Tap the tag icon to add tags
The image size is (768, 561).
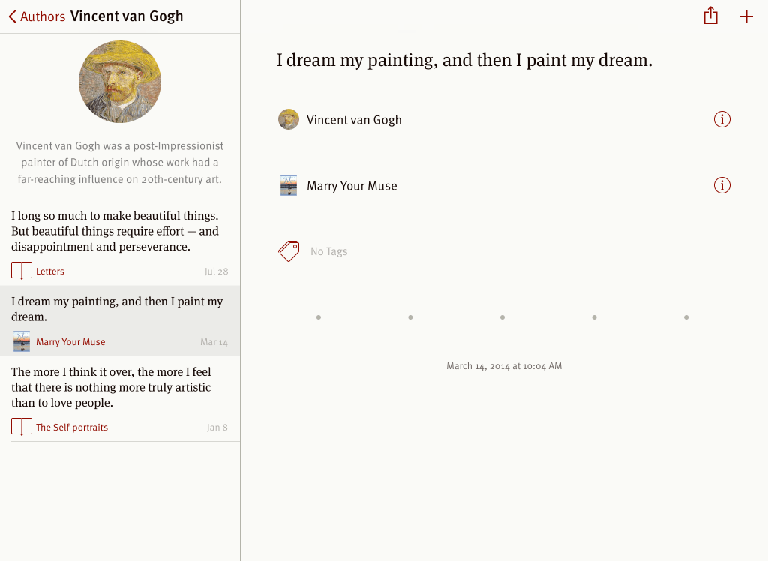click(289, 251)
